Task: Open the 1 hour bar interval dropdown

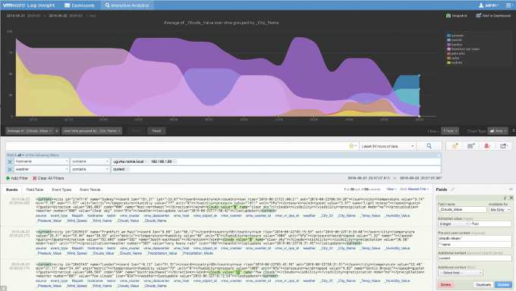Action: pos(449,131)
